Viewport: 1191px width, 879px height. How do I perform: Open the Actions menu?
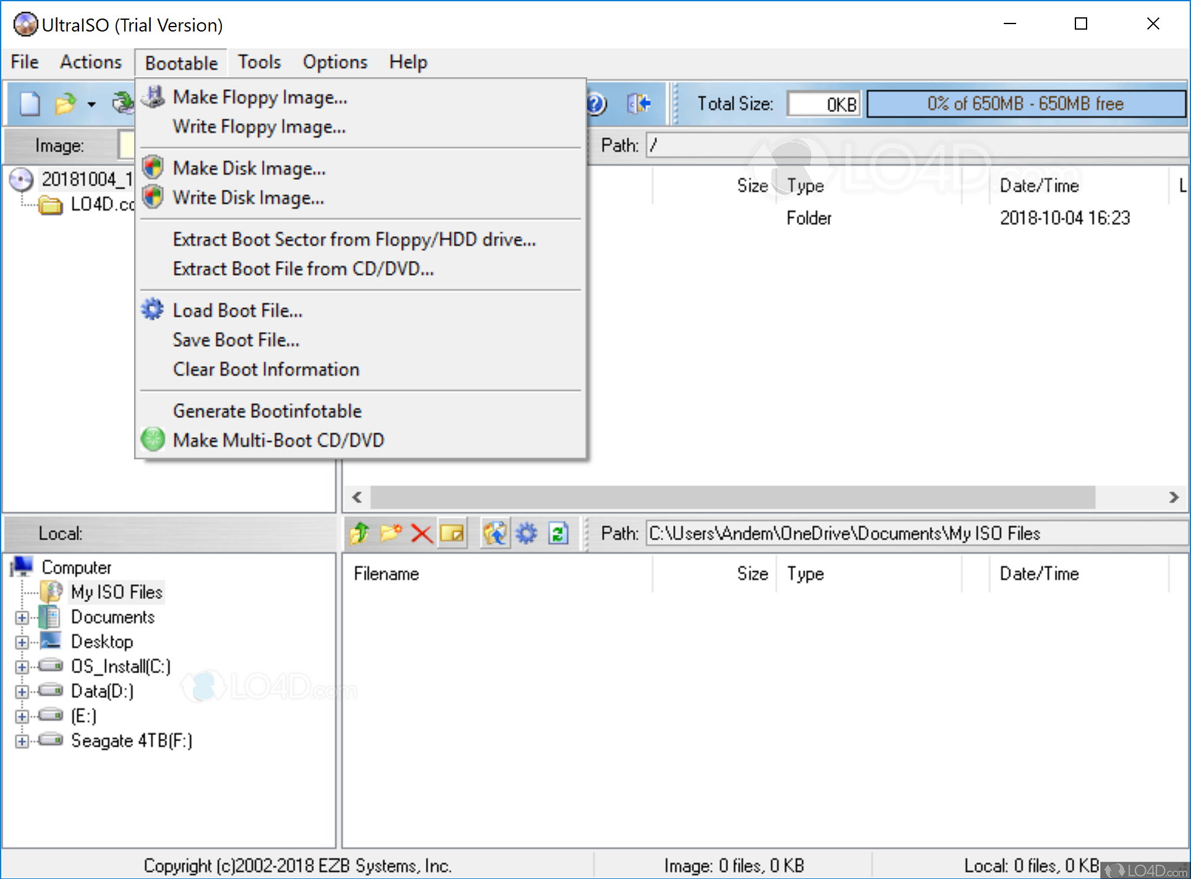[x=91, y=62]
